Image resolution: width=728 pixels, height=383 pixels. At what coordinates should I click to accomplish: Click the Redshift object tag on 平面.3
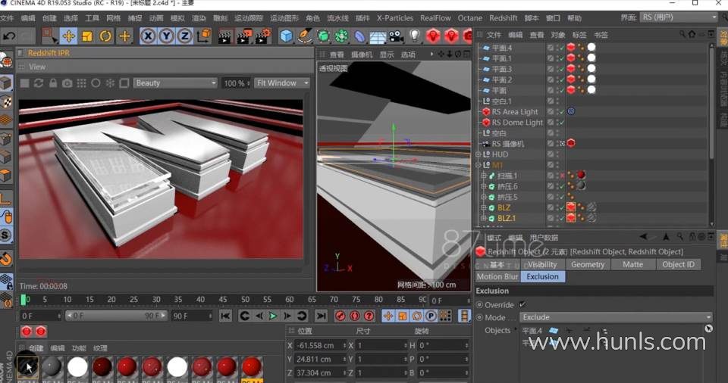(570, 69)
